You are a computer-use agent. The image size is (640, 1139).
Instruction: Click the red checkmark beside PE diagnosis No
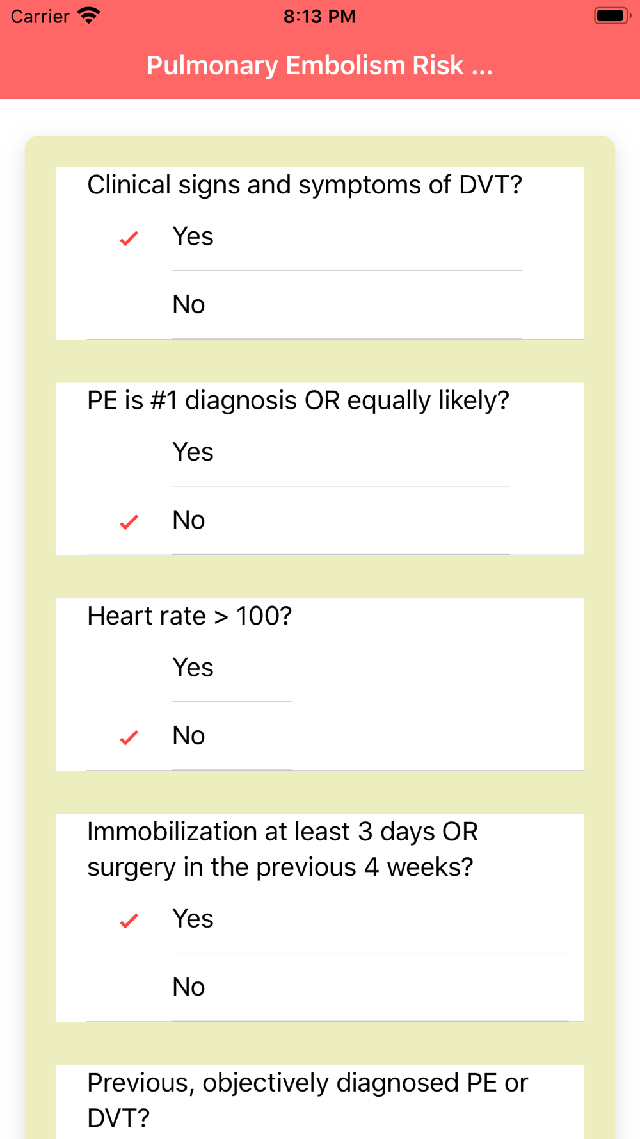pos(129,522)
